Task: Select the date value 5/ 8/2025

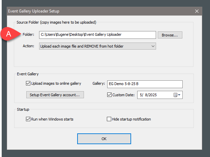Action: pyautogui.click(x=148, y=95)
